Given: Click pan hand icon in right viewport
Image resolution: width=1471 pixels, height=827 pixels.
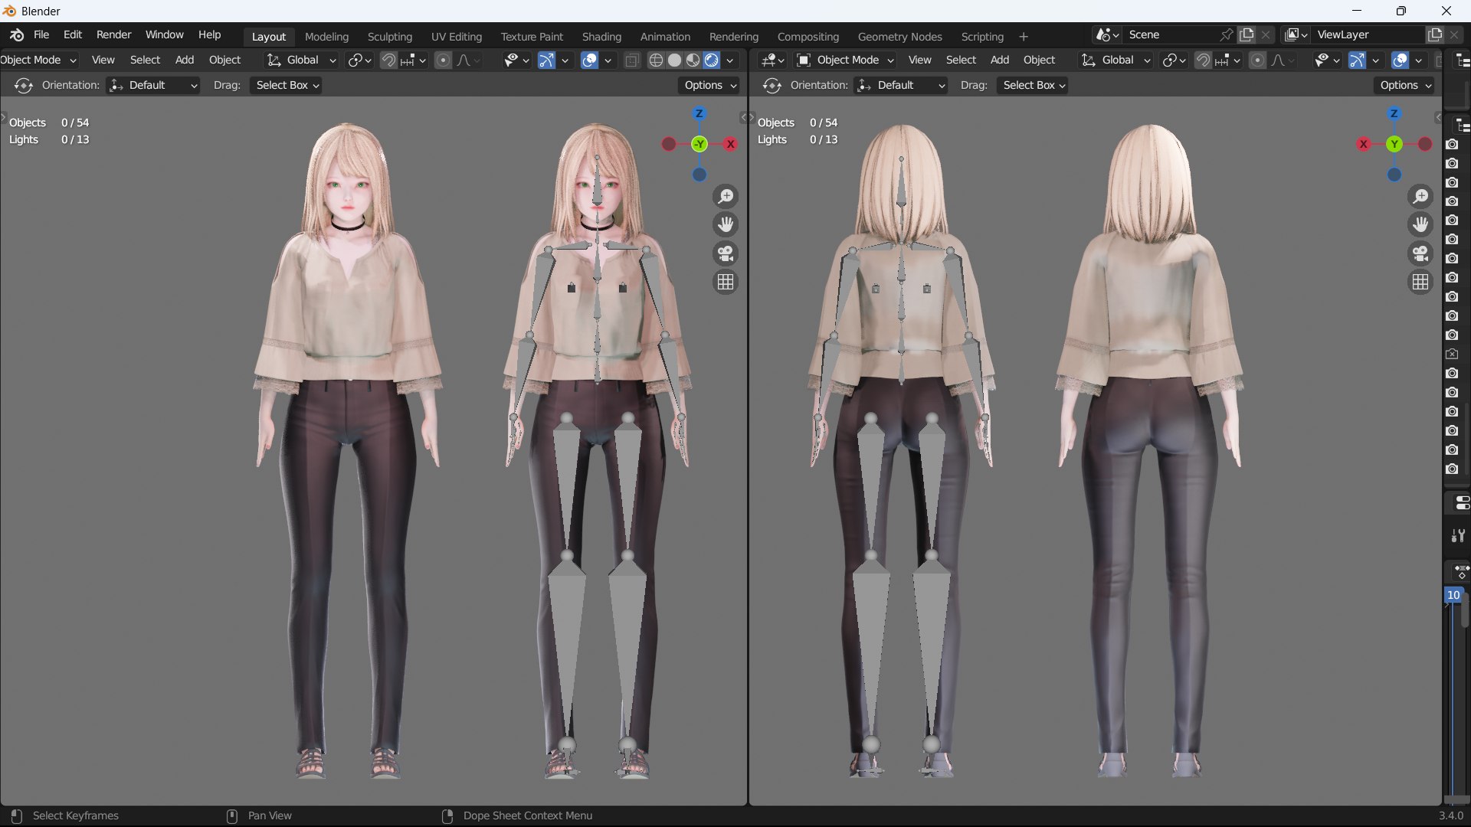Looking at the screenshot, I should pos(1420,224).
